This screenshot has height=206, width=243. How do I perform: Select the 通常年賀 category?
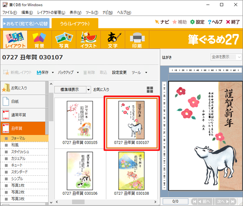pos(23,115)
